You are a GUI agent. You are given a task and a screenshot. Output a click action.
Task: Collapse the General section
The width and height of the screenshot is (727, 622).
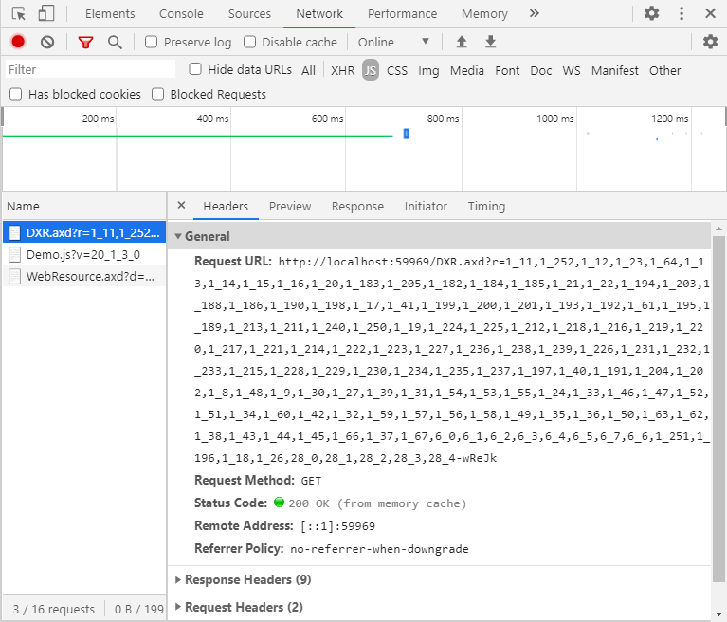point(207,236)
